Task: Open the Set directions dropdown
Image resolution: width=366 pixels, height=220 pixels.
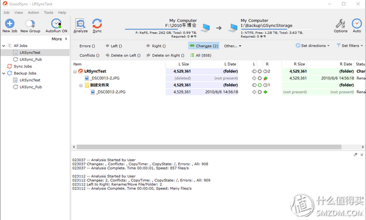Action: (313, 46)
